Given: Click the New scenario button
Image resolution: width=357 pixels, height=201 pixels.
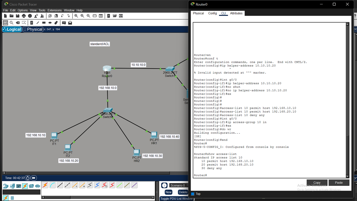Looking at the screenshot, I should click(x=168, y=192).
